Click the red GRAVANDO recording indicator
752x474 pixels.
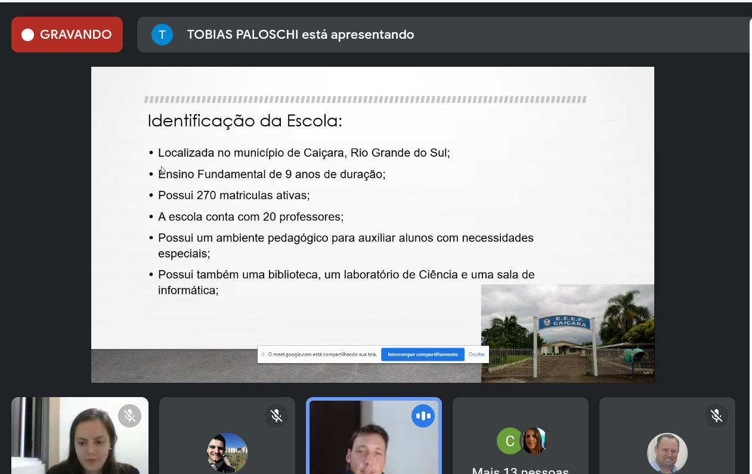coord(67,35)
